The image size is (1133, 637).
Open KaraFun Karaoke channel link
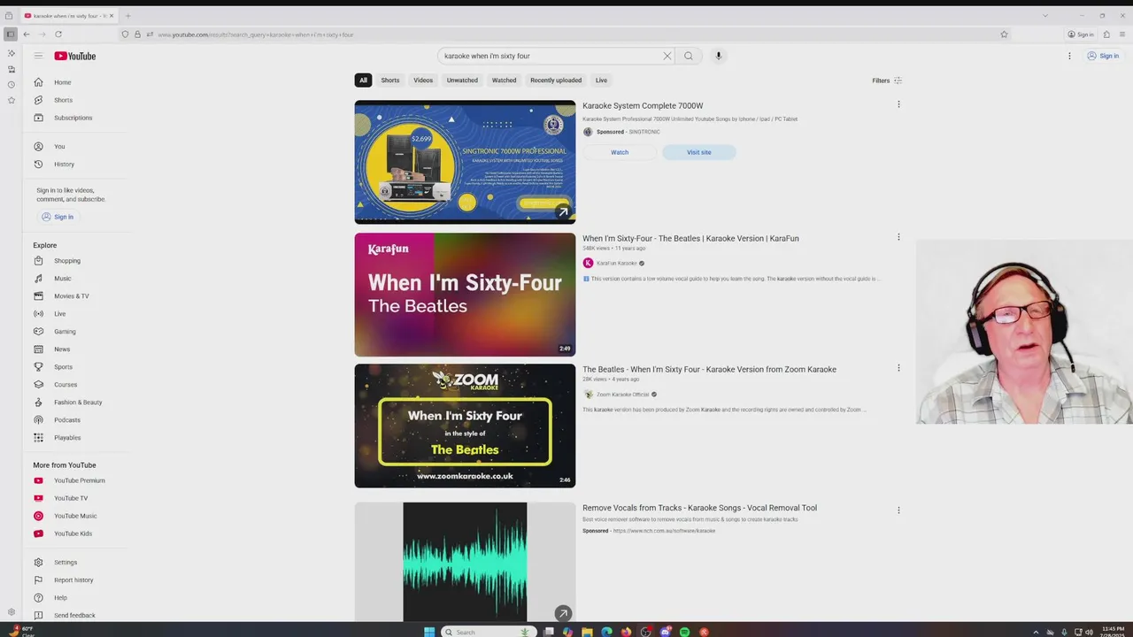pyautogui.click(x=617, y=264)
